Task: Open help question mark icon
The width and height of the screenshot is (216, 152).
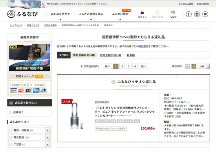Action: click(173, 13)
